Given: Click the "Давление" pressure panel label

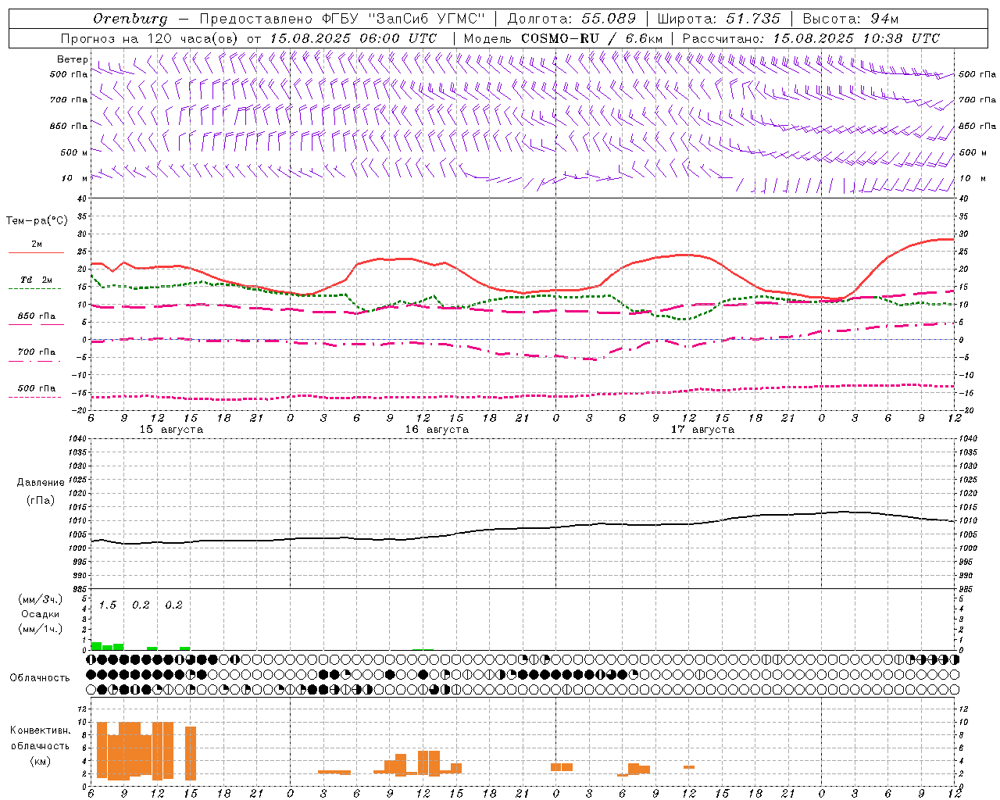Looking at the screenshot, I should click(x=41, y=483).
